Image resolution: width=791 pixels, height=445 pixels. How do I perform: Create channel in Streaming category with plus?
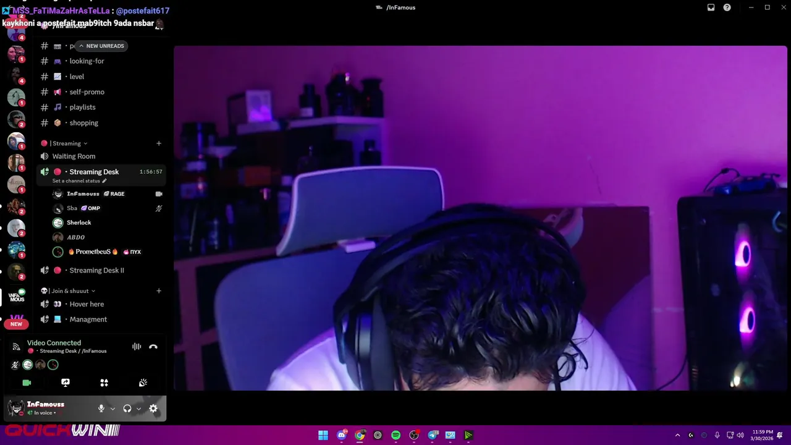[x=159, y=143]
